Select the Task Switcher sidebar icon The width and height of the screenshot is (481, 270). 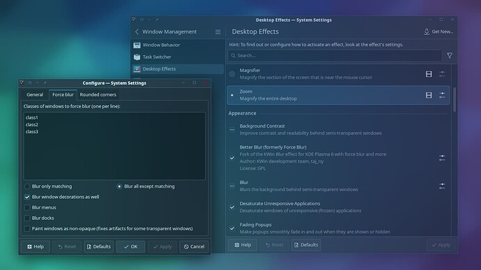click(137, 57)
